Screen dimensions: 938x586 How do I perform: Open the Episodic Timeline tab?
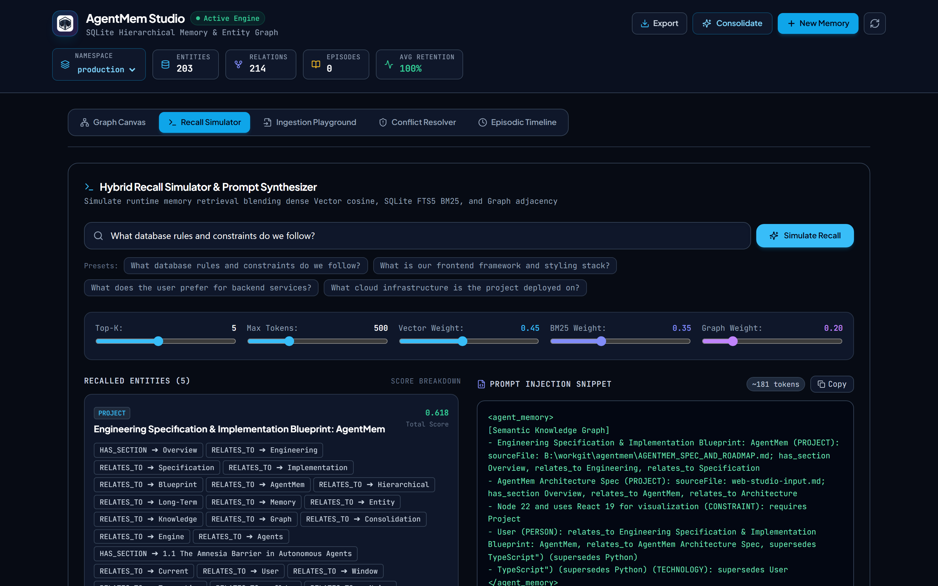tap(518, 122)
